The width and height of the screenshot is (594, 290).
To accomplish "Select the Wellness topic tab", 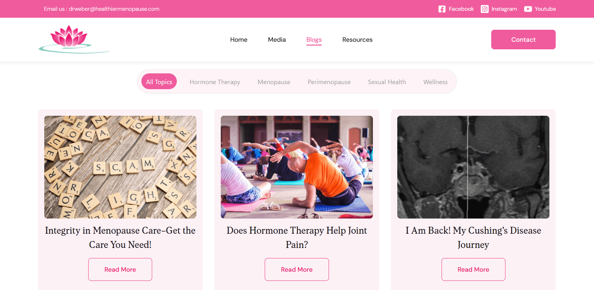I will point(435,82).
